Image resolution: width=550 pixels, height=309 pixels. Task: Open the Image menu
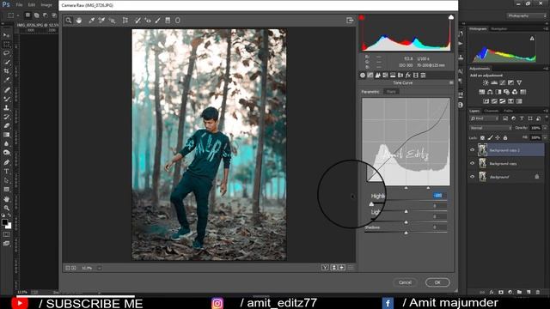tap(46, 5)
